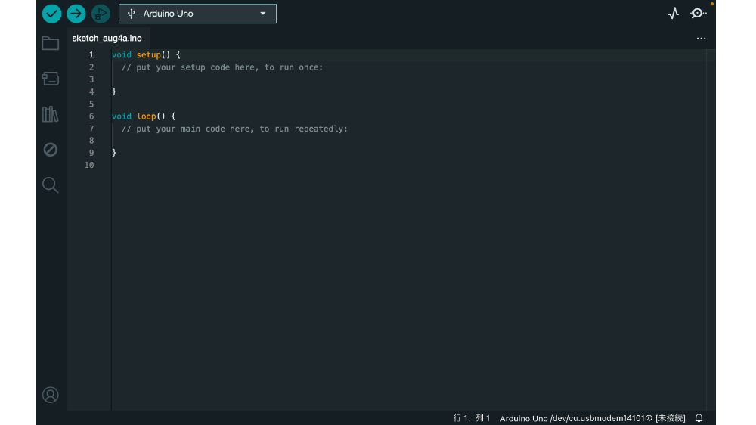
Task: Click the 'put your setup code here' comment
Action: pos(222,67)
